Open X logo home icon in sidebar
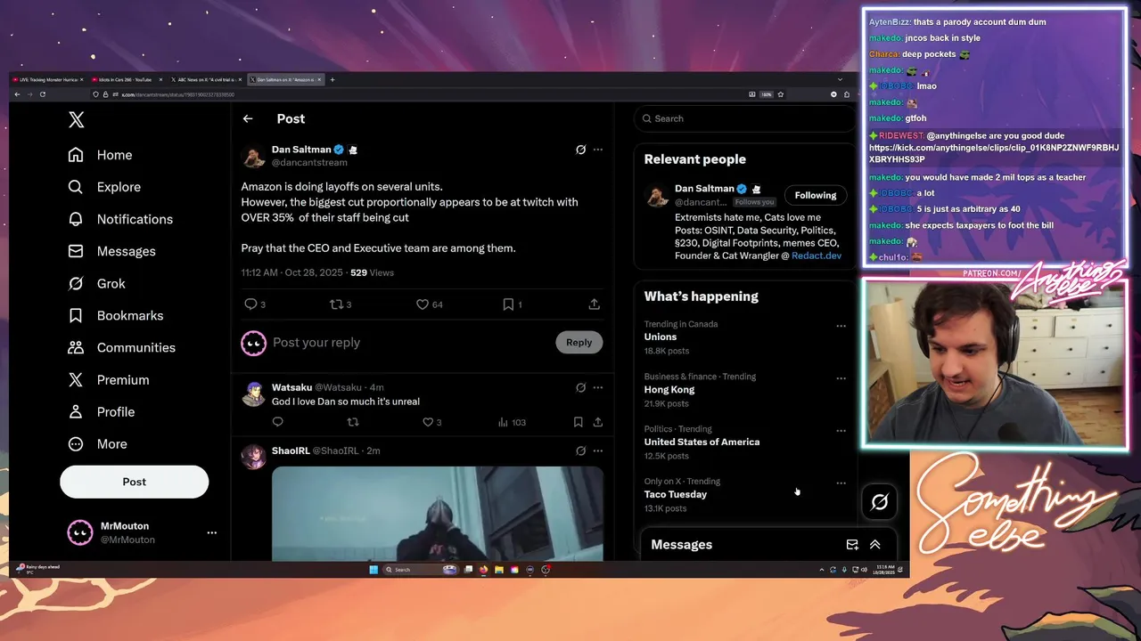The height and width of the screenshot is (641, 1141). point(77,120)
